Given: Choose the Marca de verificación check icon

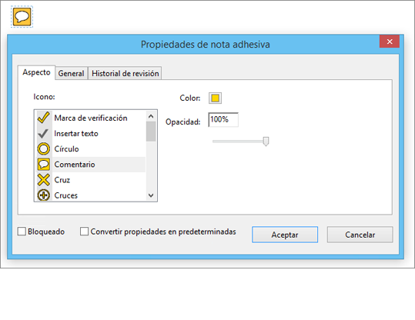Looking at the screenshot, I should 44,118.
